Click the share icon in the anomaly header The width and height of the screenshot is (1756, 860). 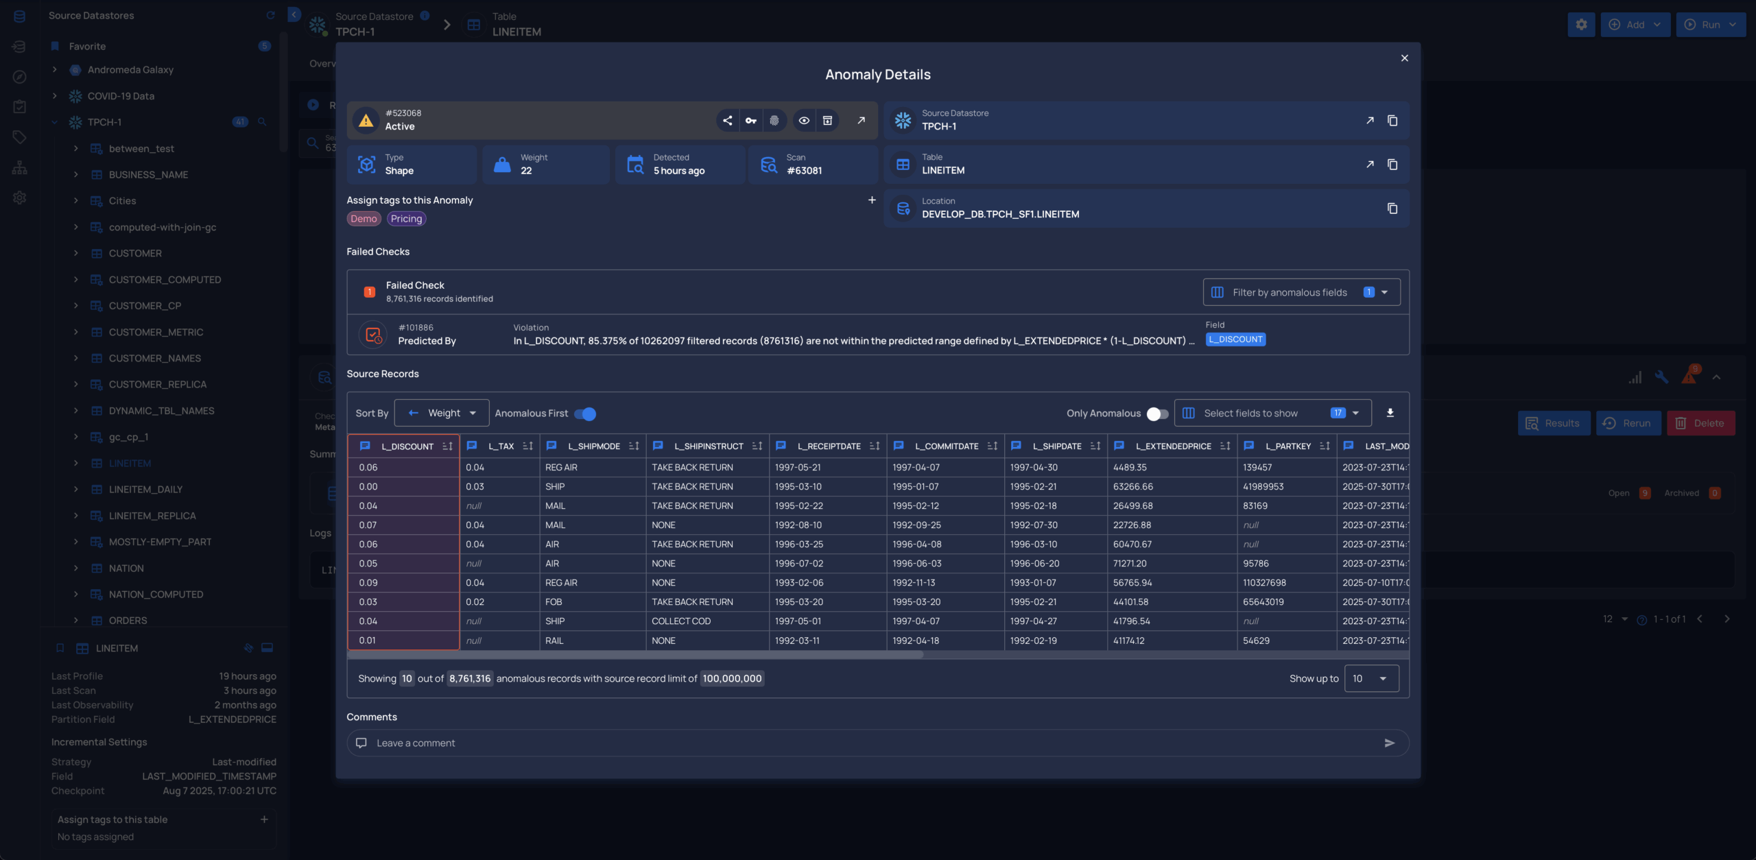point(727,121)
